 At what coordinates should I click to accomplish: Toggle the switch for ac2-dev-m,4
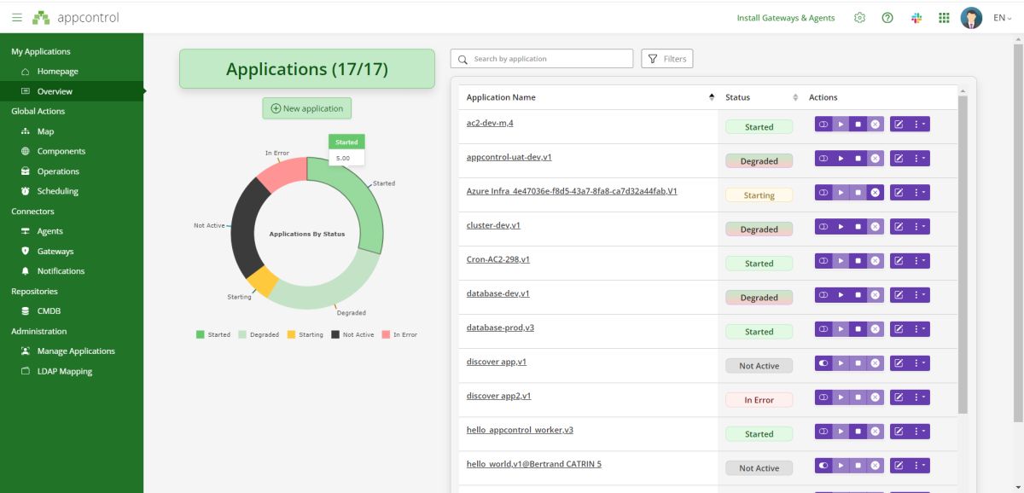823,125
